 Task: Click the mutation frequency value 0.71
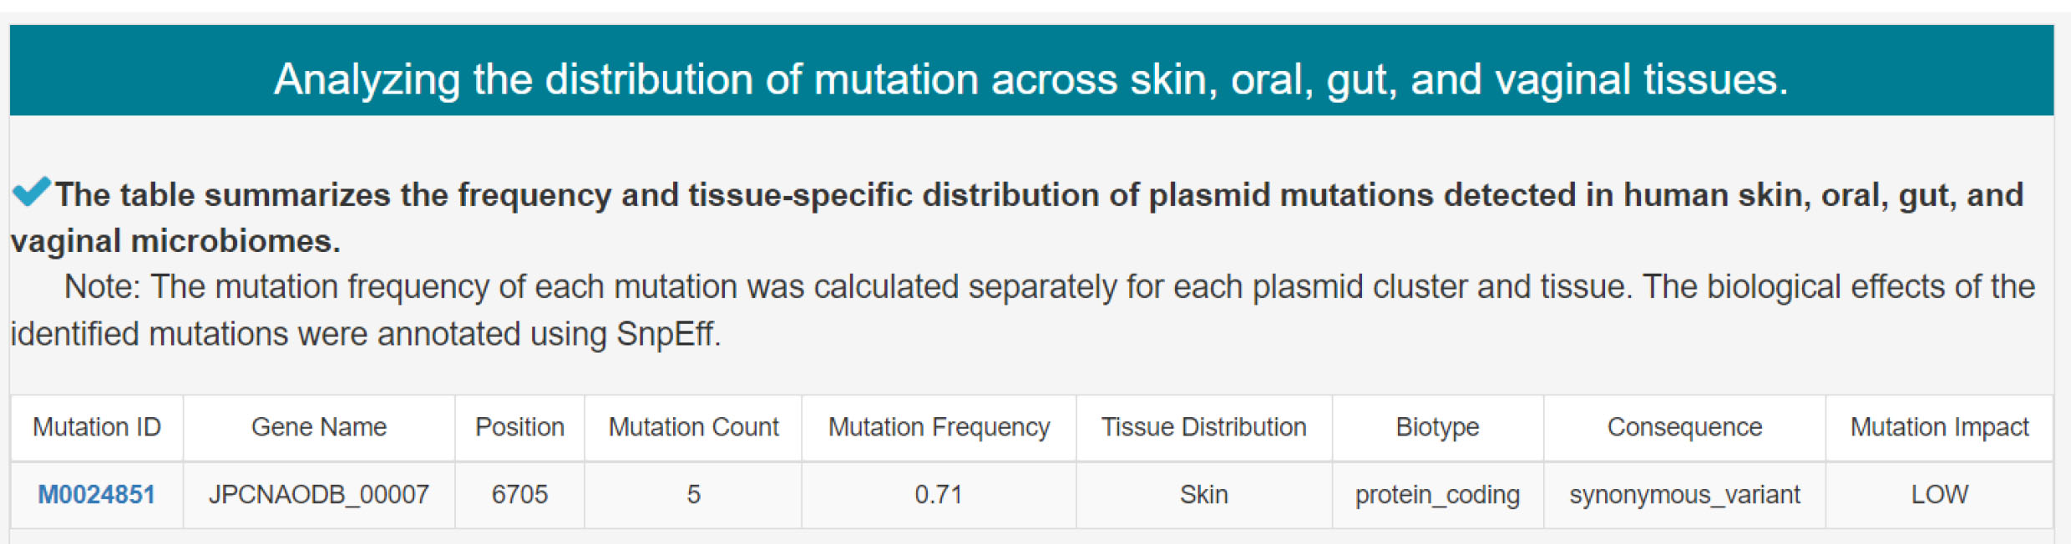(x=939, y=495)
